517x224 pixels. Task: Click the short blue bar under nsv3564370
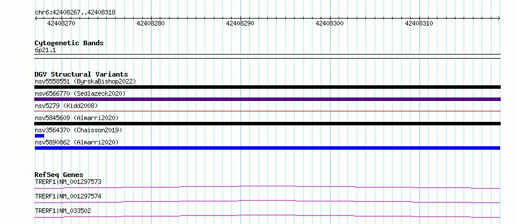[40, 136]
